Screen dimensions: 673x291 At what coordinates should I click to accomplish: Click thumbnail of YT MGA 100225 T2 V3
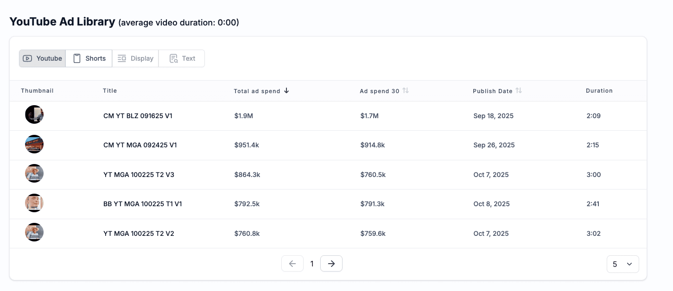[34, 174]
